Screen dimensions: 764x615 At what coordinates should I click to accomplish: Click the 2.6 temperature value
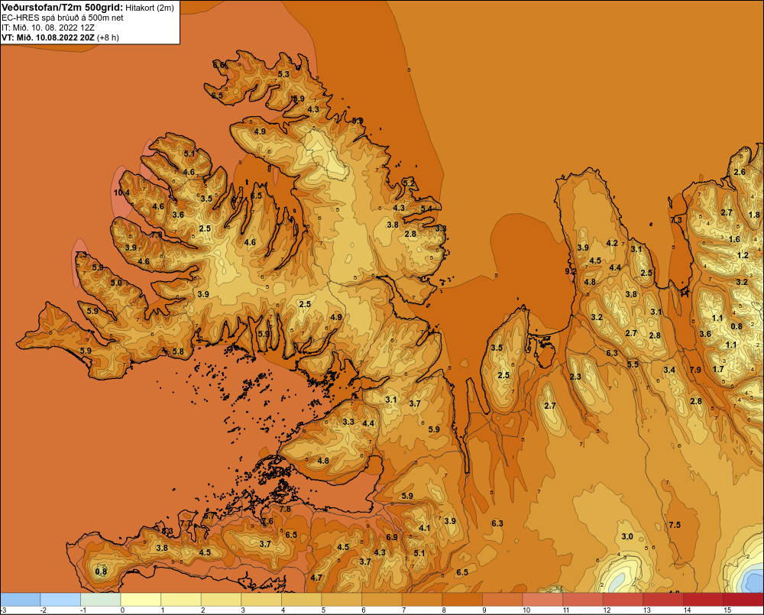click(740, 172)
